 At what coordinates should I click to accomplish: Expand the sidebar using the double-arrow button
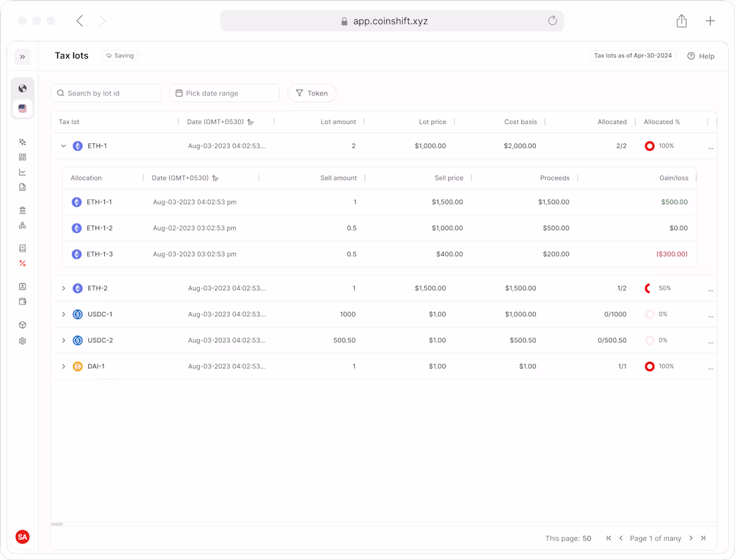23,57
